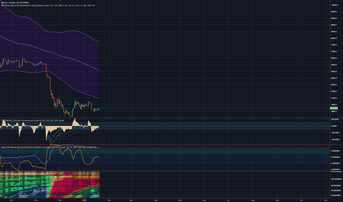Select the Ultimate Containment Quad CCI indicator label
The width and height of the screenshot is (343, 202).
point(33,120)
